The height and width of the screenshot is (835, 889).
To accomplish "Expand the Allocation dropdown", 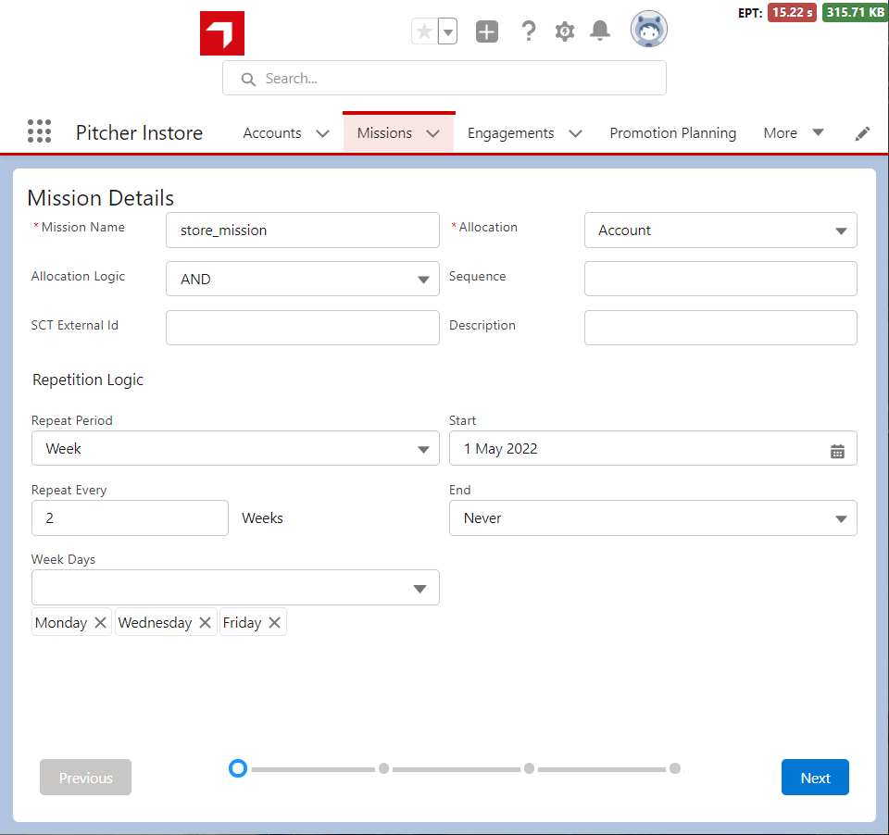I will (x=720, y=231).
